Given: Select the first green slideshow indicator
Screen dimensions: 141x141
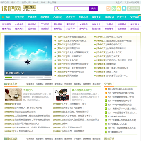Looking at the screenshot, I should (8, 78).
